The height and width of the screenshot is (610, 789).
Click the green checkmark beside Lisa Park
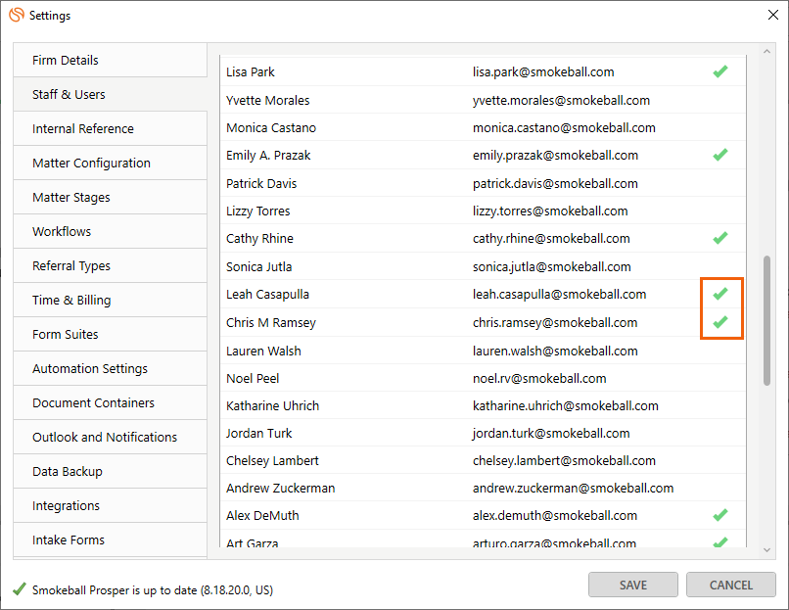click(x=720, y=71)
